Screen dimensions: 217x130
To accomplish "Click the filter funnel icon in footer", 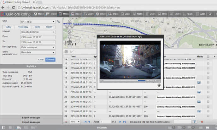I will coord(195,122).
